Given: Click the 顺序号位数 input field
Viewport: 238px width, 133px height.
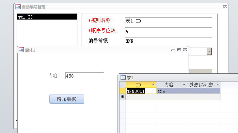Looking at the screenshot, I should 168,31.
